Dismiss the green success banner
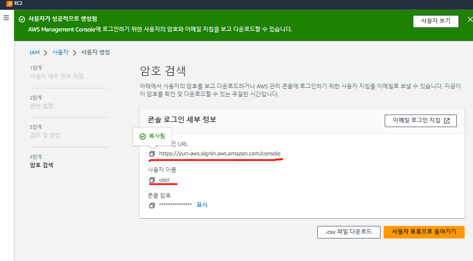This screenshot has height=261, width=473. (x=470, y=19)
